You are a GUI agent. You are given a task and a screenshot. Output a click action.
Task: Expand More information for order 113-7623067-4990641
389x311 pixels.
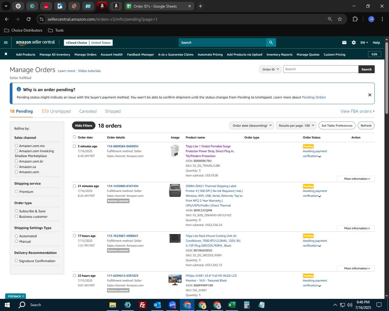click(356, 268)
